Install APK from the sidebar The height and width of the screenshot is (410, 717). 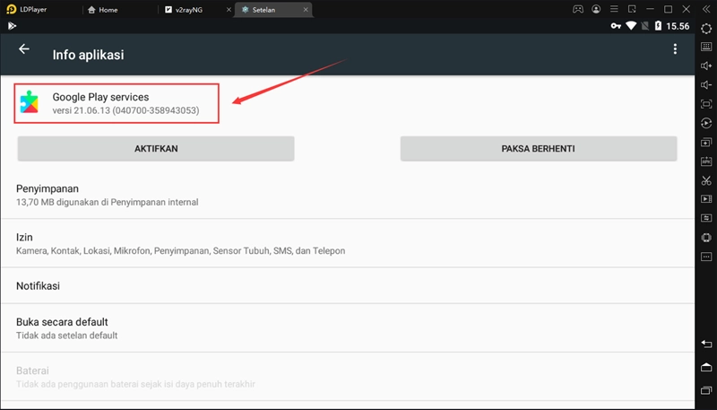pos(706,161)
